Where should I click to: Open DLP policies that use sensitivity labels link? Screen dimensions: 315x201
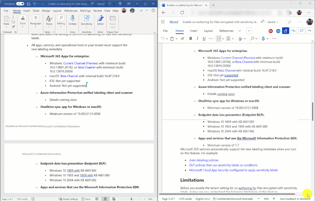tap(223, 165)
